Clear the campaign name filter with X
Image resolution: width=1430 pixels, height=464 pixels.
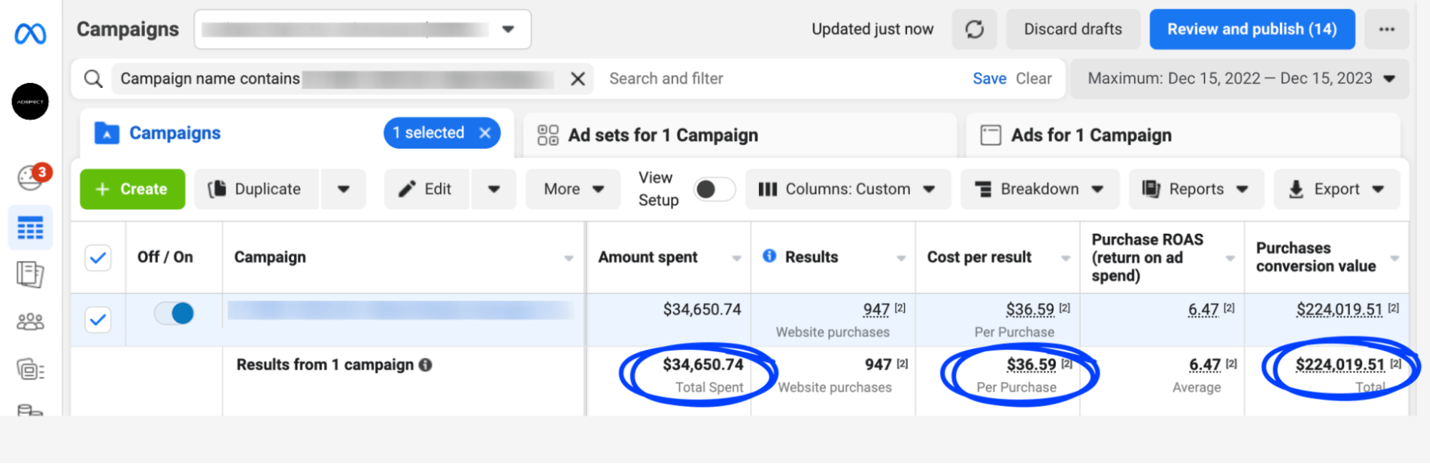[x=578, y=79]
